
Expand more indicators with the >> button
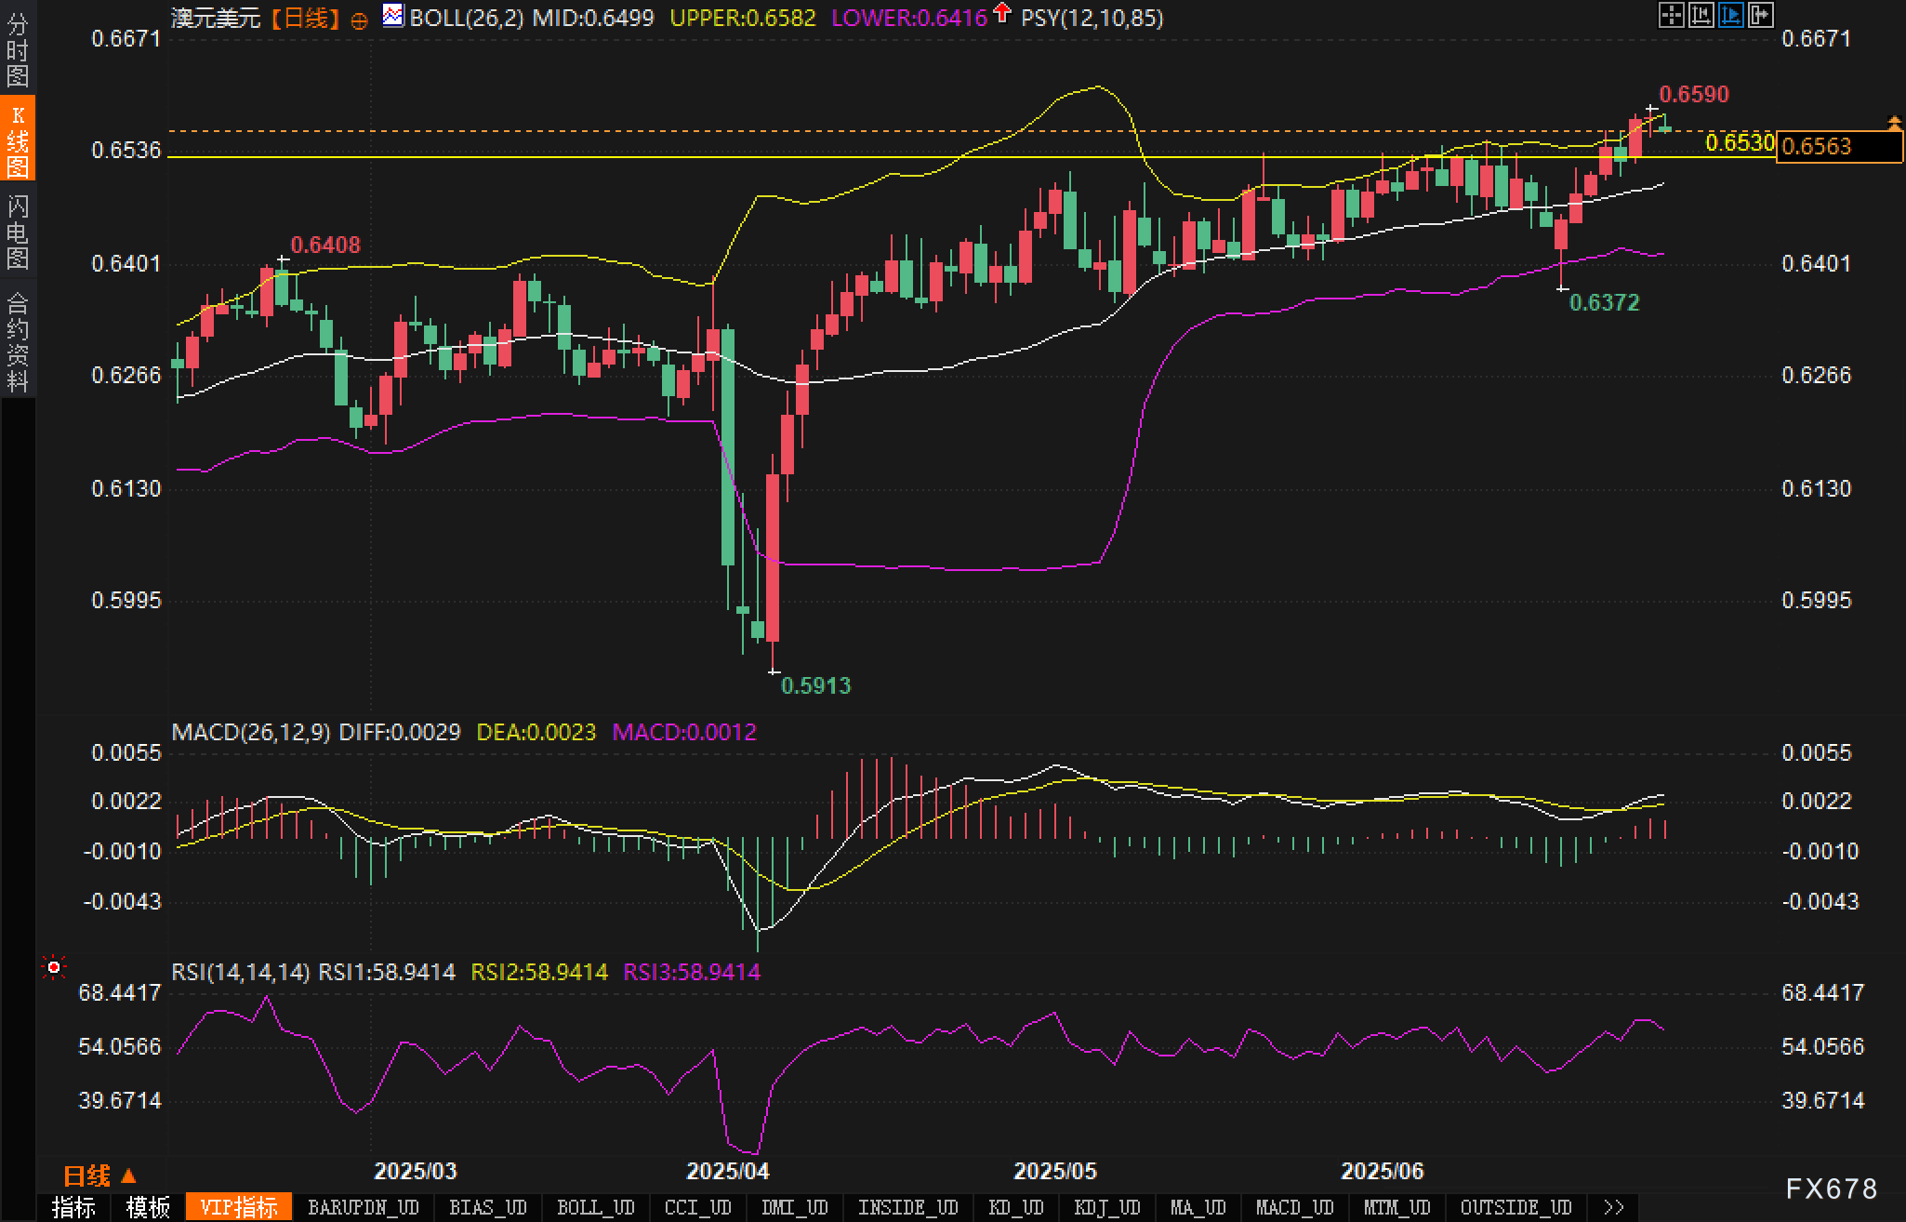[x=1614, y=1207]
